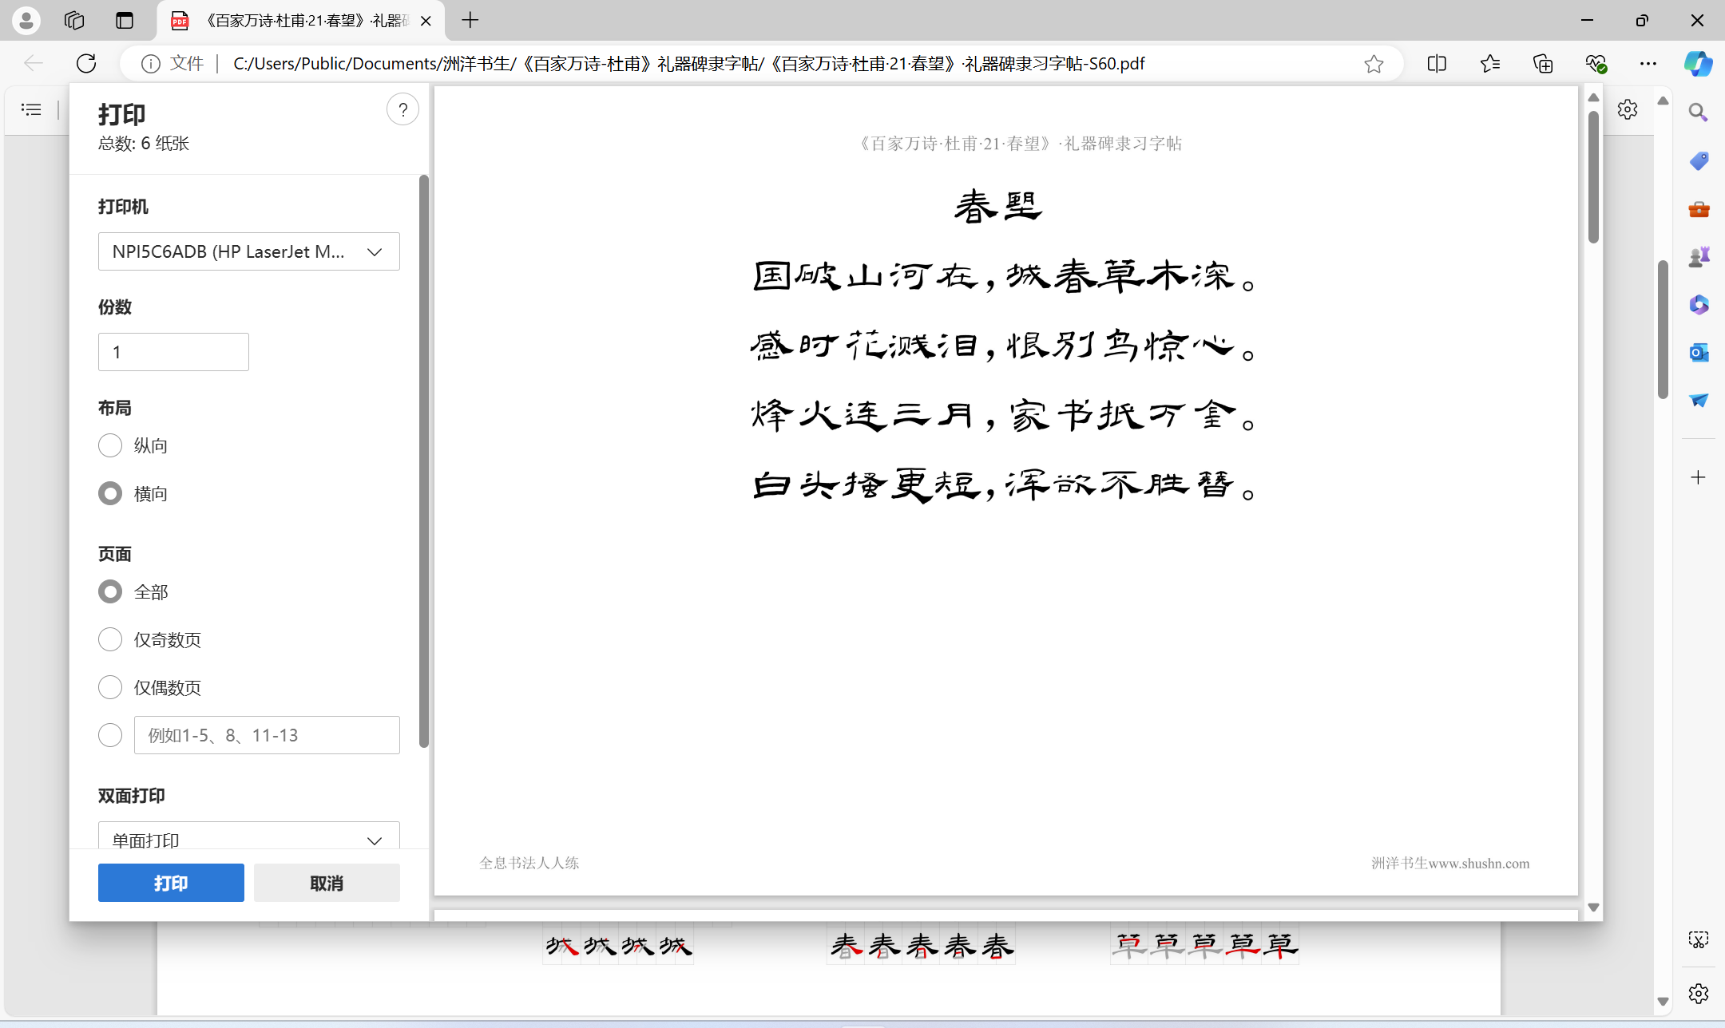
Task: Click the 取消 cancel button
Action: point(327,883)
